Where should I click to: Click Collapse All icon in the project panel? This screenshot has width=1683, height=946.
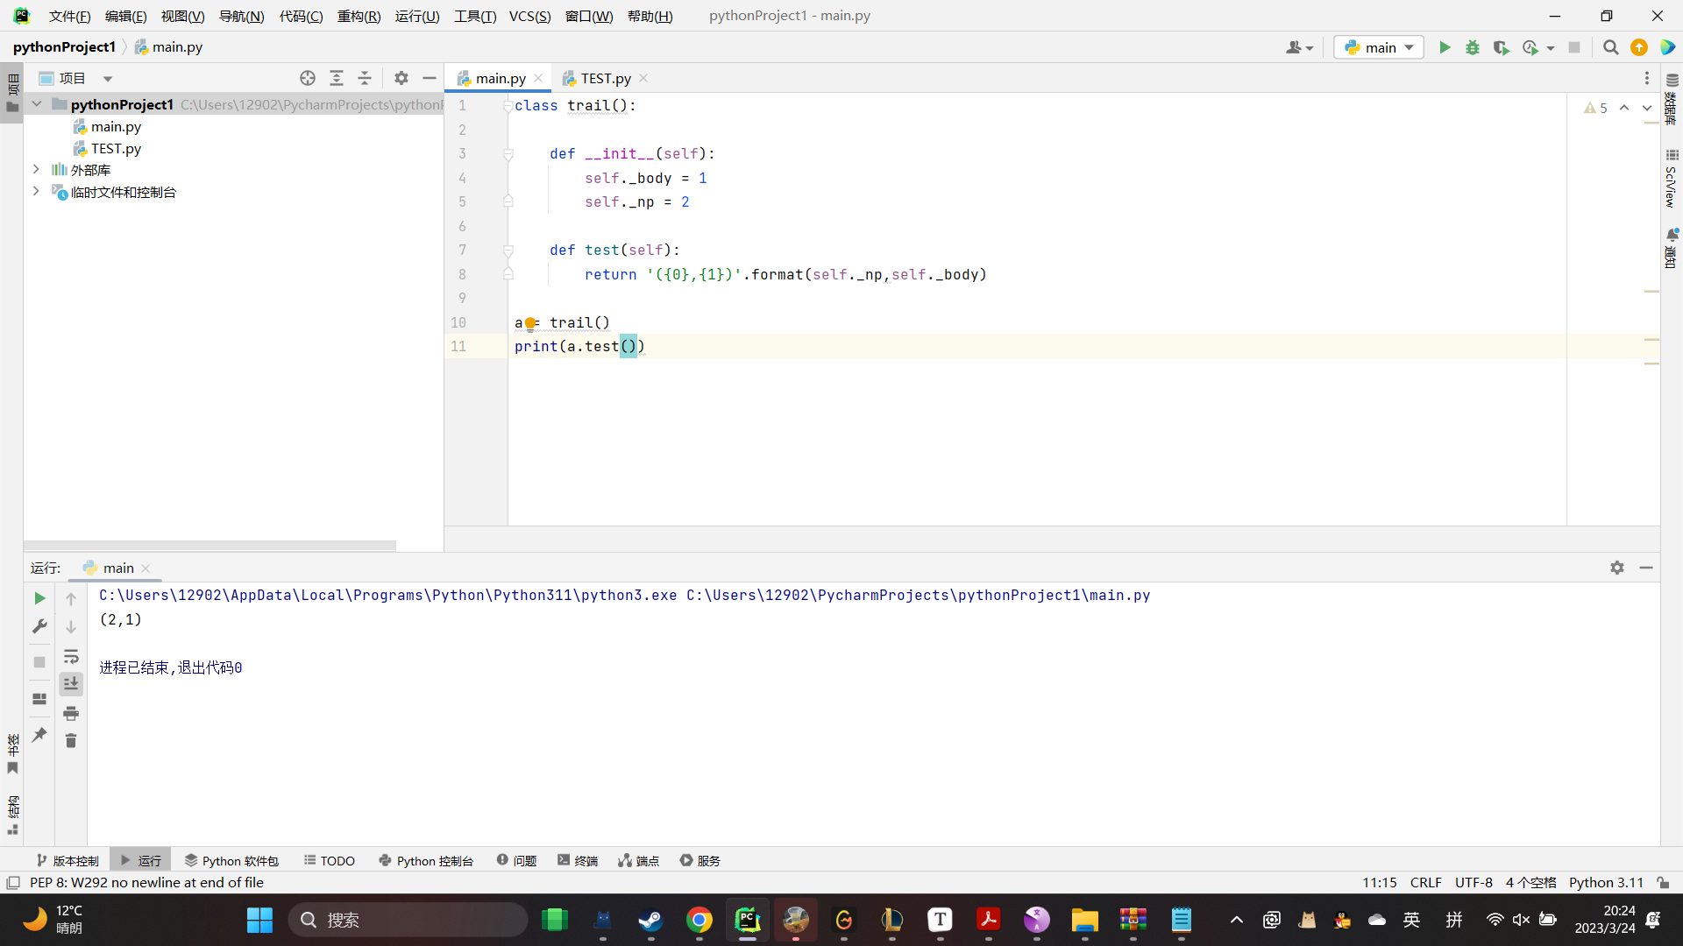click(365, 78)
